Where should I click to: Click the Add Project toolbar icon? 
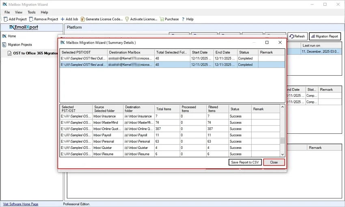(6, 19)
